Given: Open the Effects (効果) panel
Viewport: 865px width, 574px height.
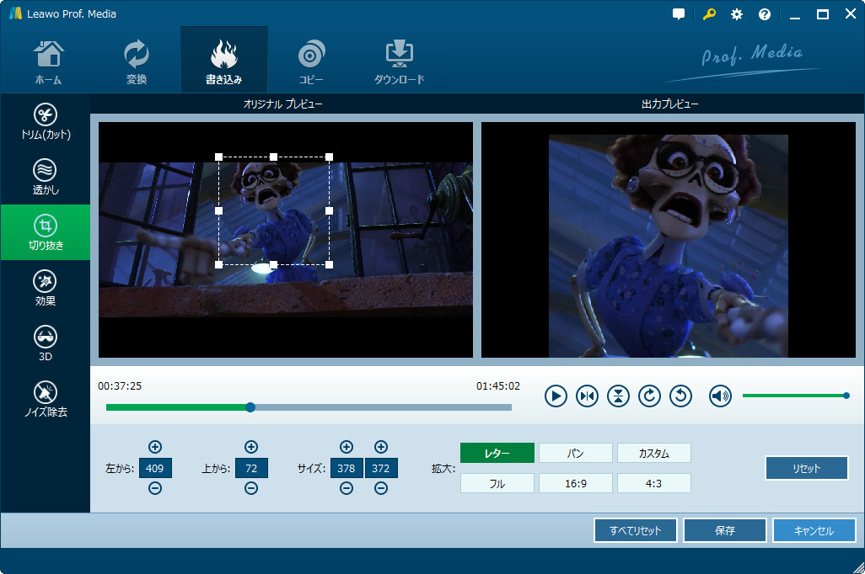Looking at the screenshot, I should [x=45, y=288].
